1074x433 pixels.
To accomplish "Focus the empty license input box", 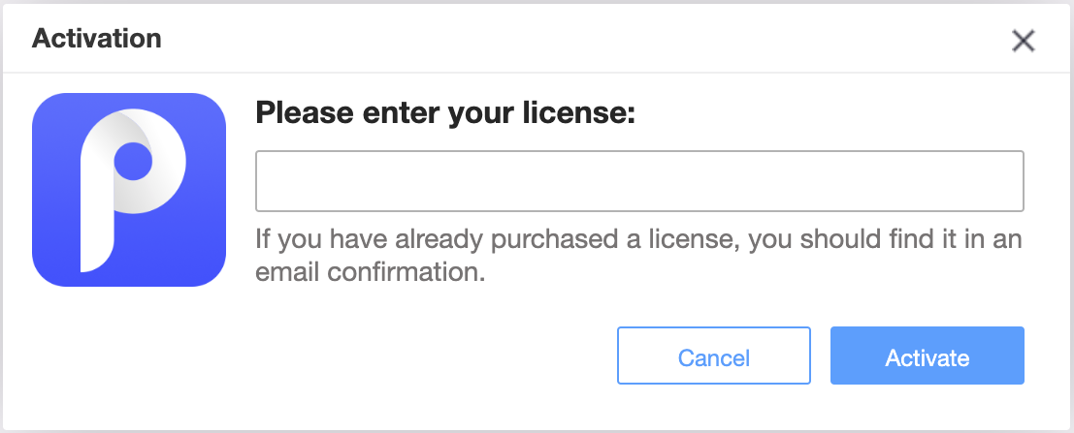I will 639,181.
